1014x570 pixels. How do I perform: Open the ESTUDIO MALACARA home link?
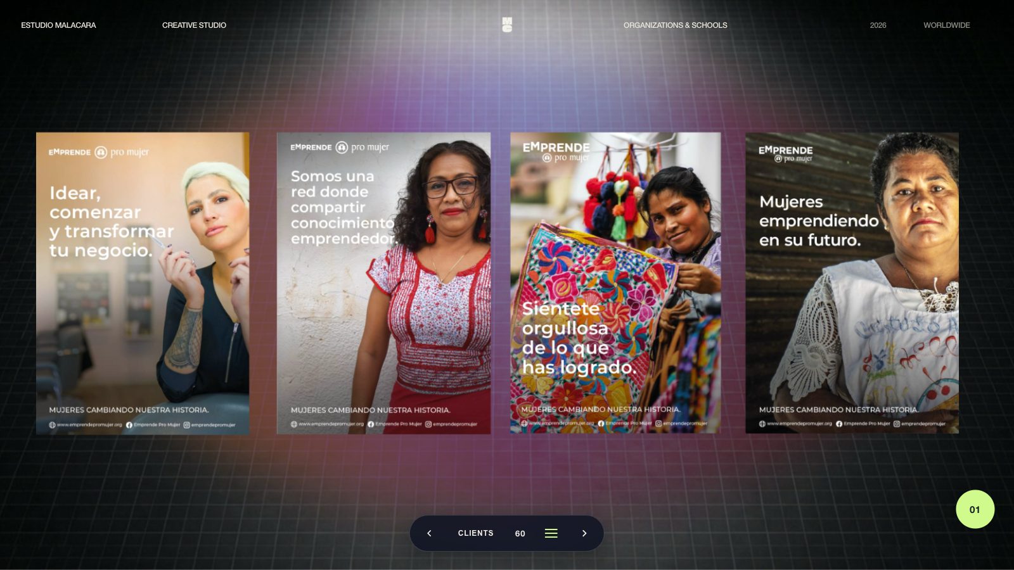58,25
